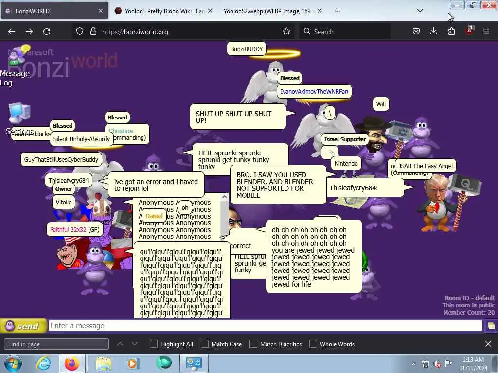Screen dimensions: 498x373
Task: Click the GuyThatStillUsesCyberBuddy name tag
Action: click(61, 159)
